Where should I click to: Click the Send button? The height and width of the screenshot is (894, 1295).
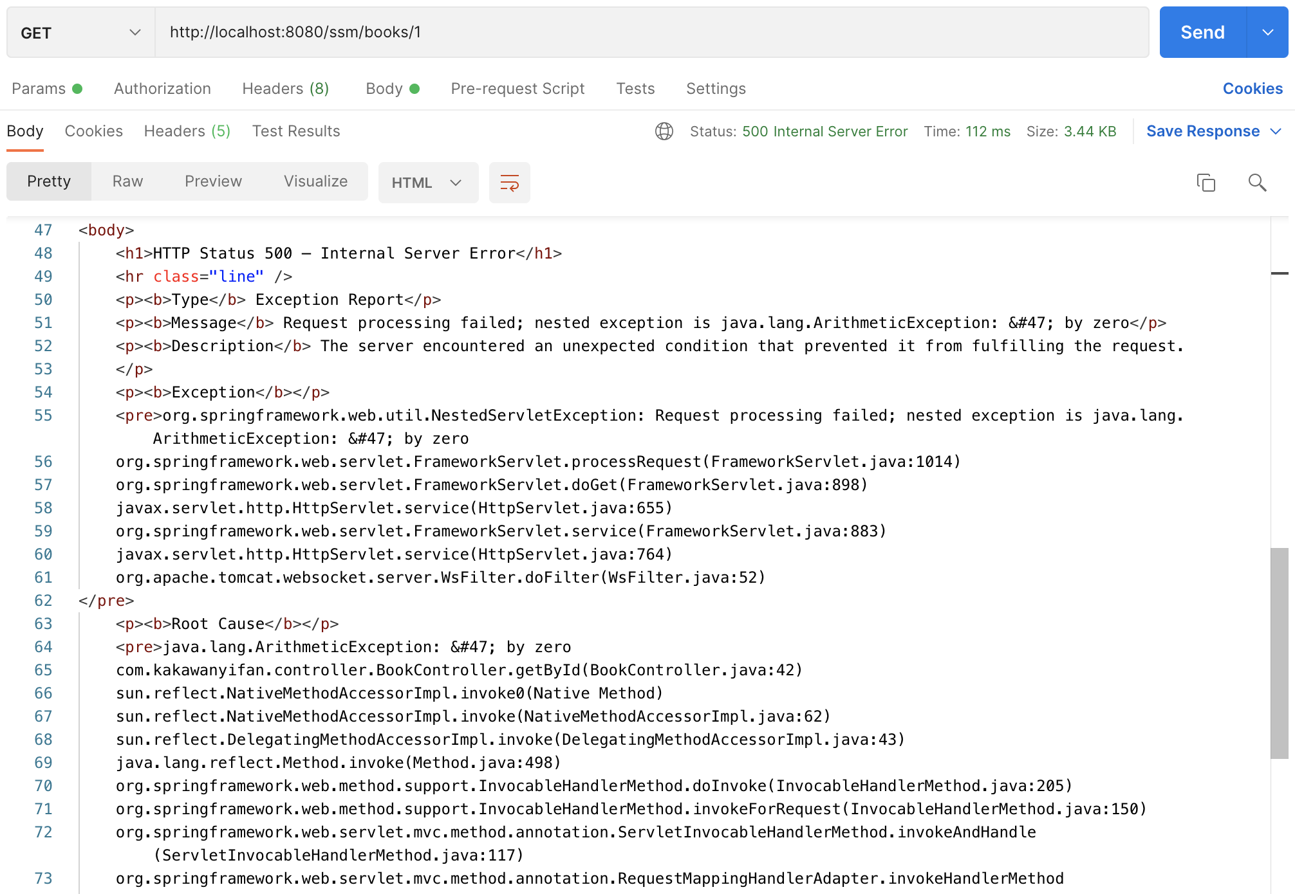pyautogui.click(x=1202, y=33)
